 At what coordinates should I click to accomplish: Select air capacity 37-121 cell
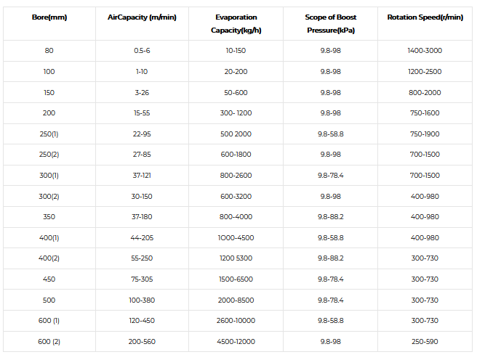click(142, 176)
